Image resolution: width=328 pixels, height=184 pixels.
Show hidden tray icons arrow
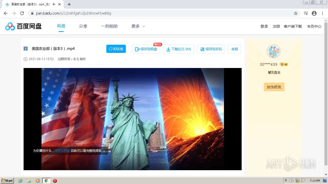(286, 180)
